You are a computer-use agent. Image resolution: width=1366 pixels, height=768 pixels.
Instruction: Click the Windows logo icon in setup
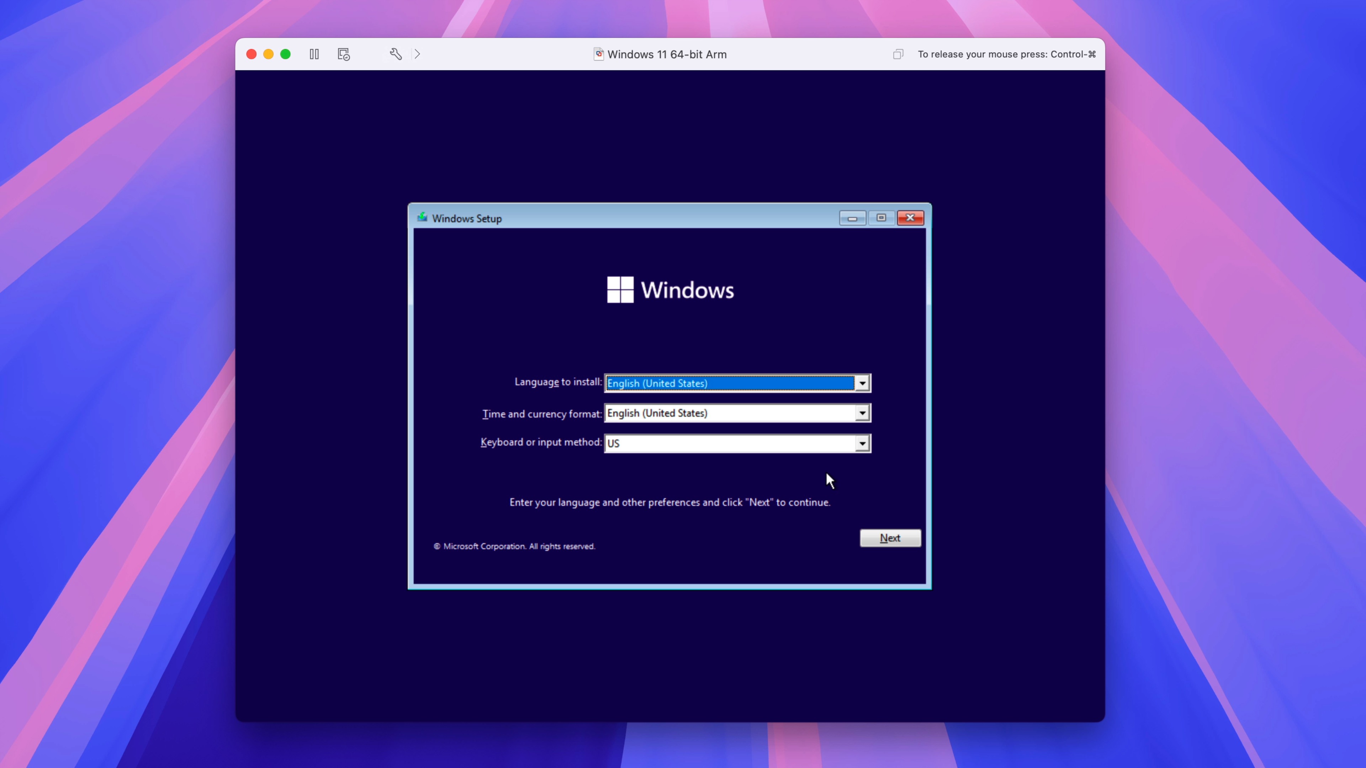(x=620, y=289)
